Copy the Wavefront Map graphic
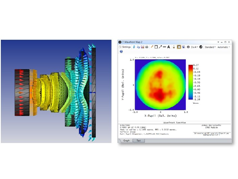Image resolution: width=238 pixels, height=179 pixels. click(x=138, y=47)
